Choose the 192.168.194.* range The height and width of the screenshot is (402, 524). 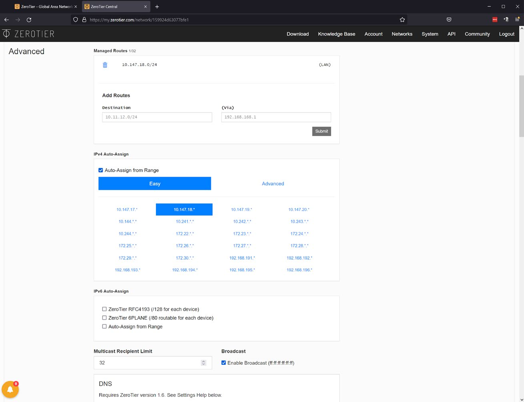(185, 270)
